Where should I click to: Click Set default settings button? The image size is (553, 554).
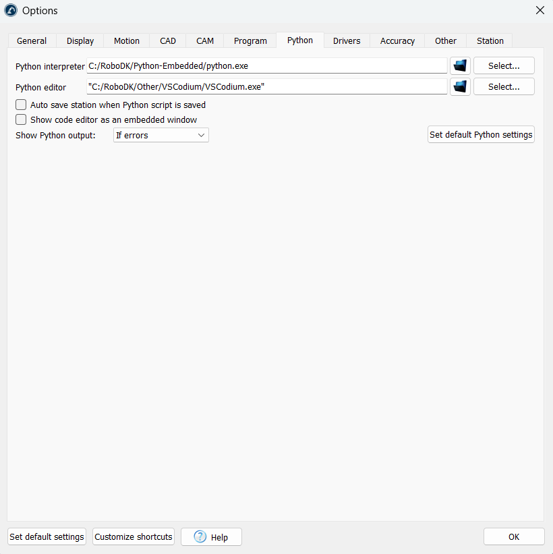47,536
